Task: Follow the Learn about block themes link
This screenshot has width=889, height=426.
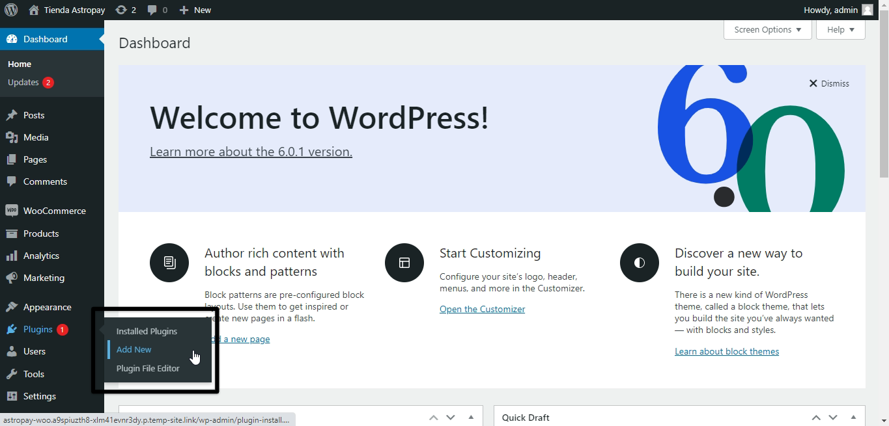Action: click(x=727, y=351)
